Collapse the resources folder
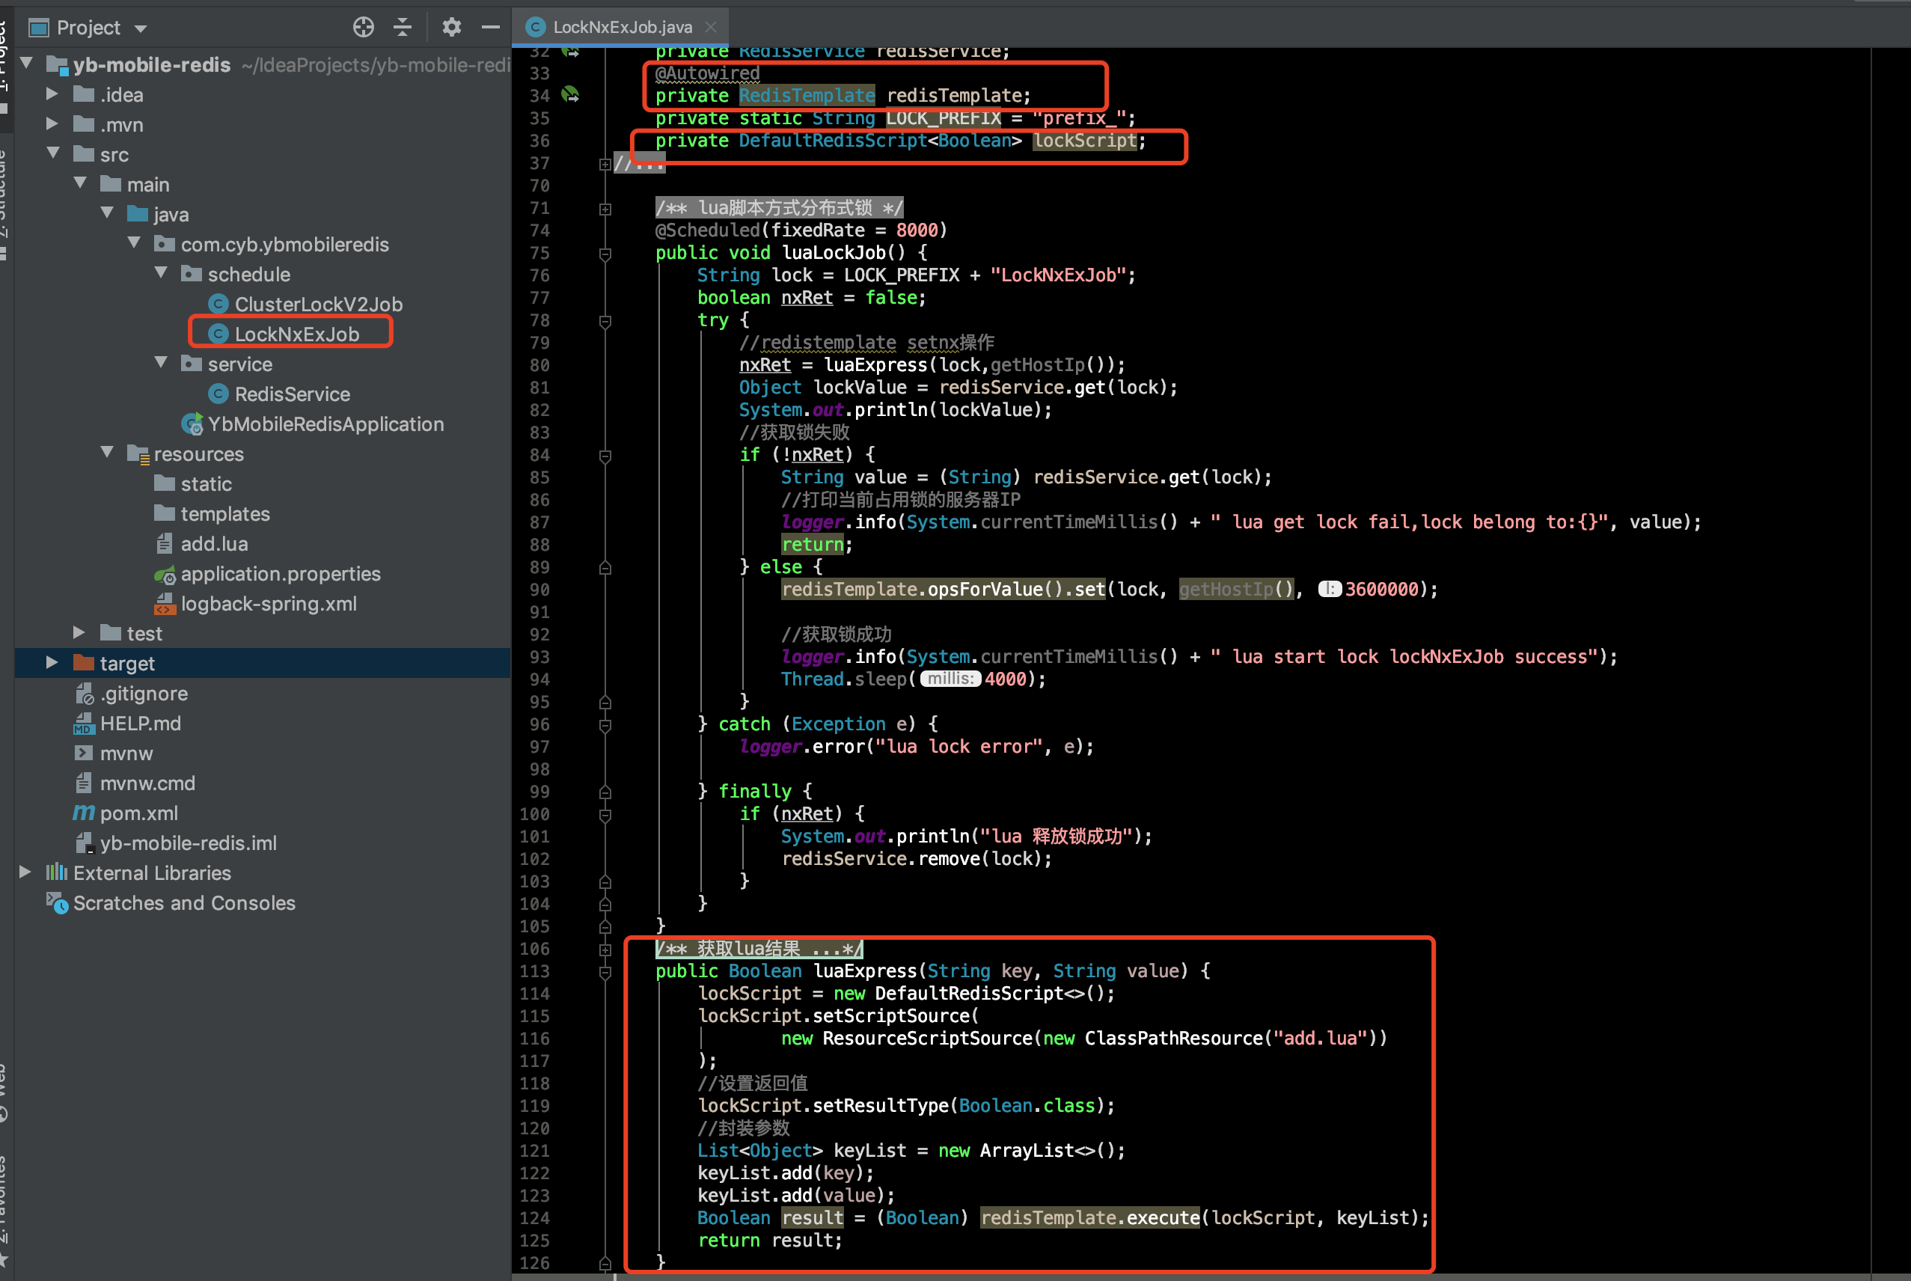The width and height of the screenshot is (1911, 1281). point(108,453)
